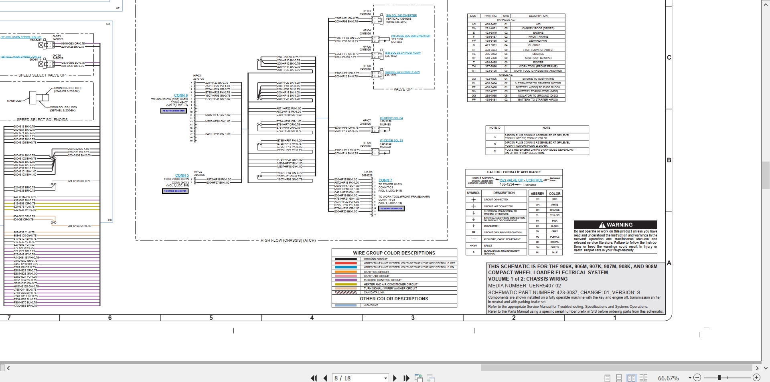Jump to the last page
This screenshot has height=382, width=770.
(406, 378)
